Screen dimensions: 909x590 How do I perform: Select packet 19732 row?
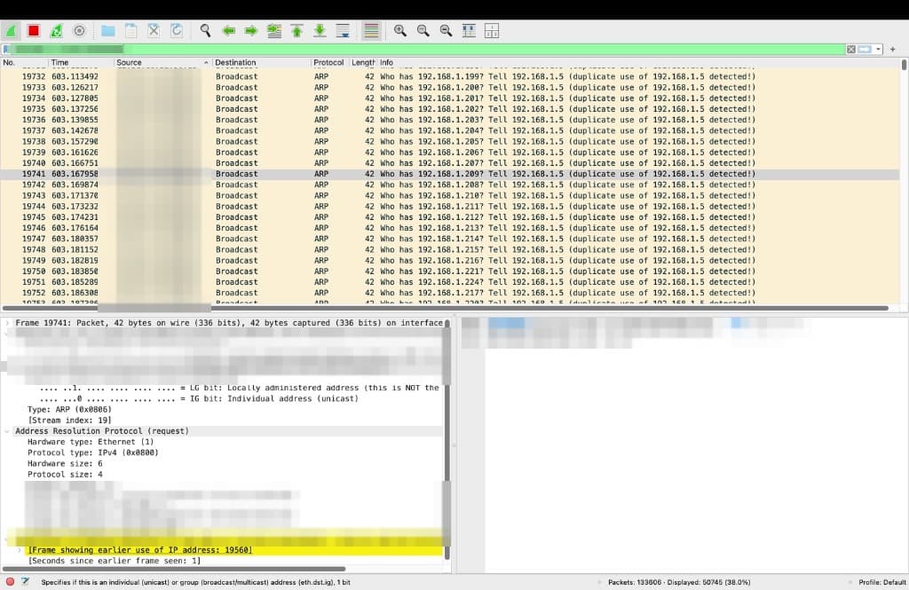(450, 76)
